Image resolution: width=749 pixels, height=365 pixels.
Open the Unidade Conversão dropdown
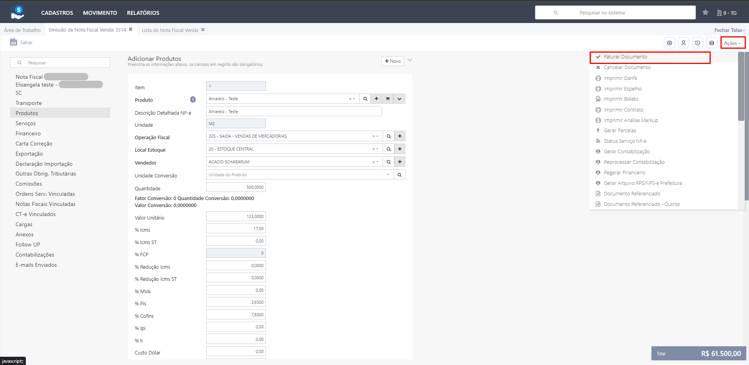(x=300, y=175)
